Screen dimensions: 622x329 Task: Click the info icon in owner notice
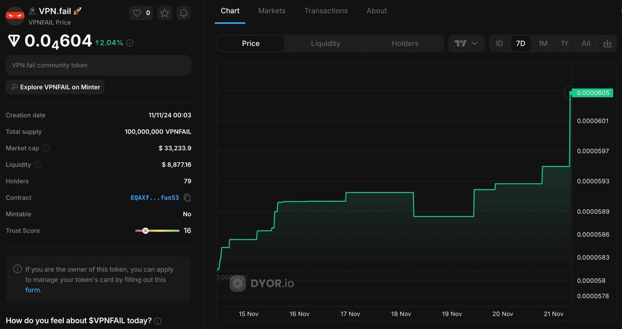(18, 269)
